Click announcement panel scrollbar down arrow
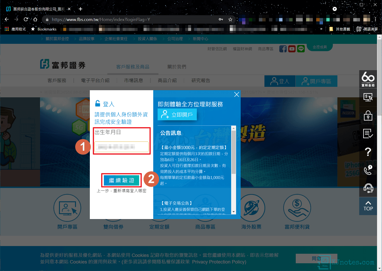Image resolution: width=382 pixels, height=271 pixels. click(234, 212)
